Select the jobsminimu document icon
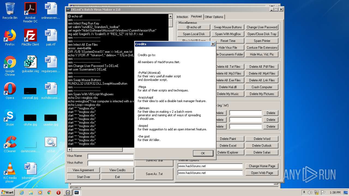 (30, 171)
